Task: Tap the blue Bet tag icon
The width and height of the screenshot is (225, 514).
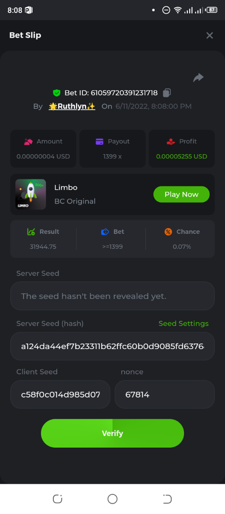Action: click(x=105, y=232)
